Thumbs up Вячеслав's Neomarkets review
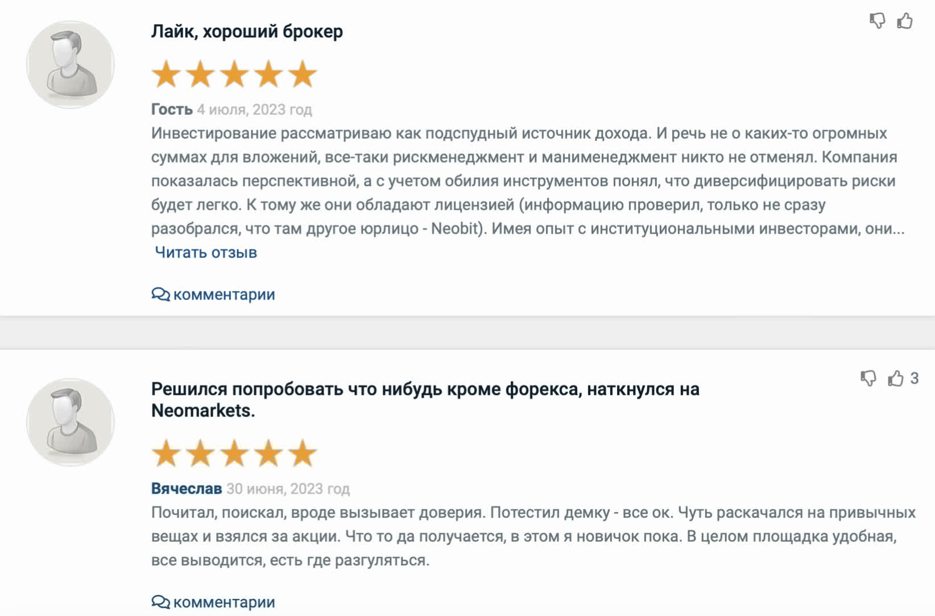 (896, 378)
